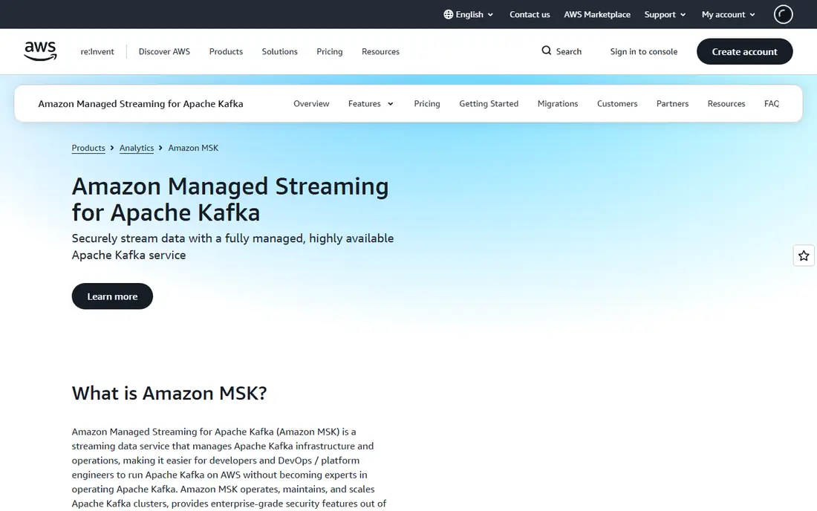Open the English language dropdown
Screen dimensions: 817x511
pos(469,15)
